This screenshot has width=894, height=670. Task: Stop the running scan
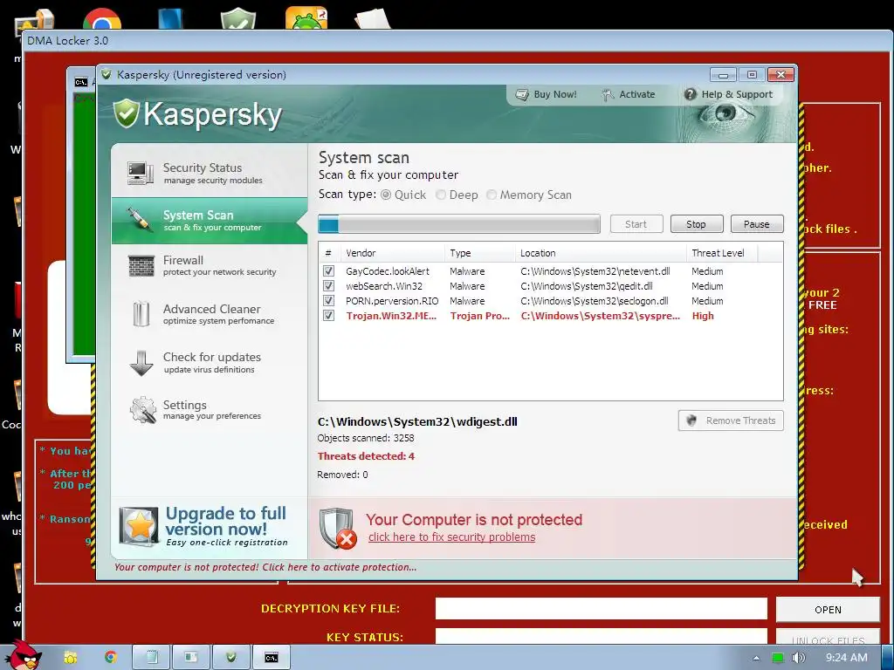696,224
